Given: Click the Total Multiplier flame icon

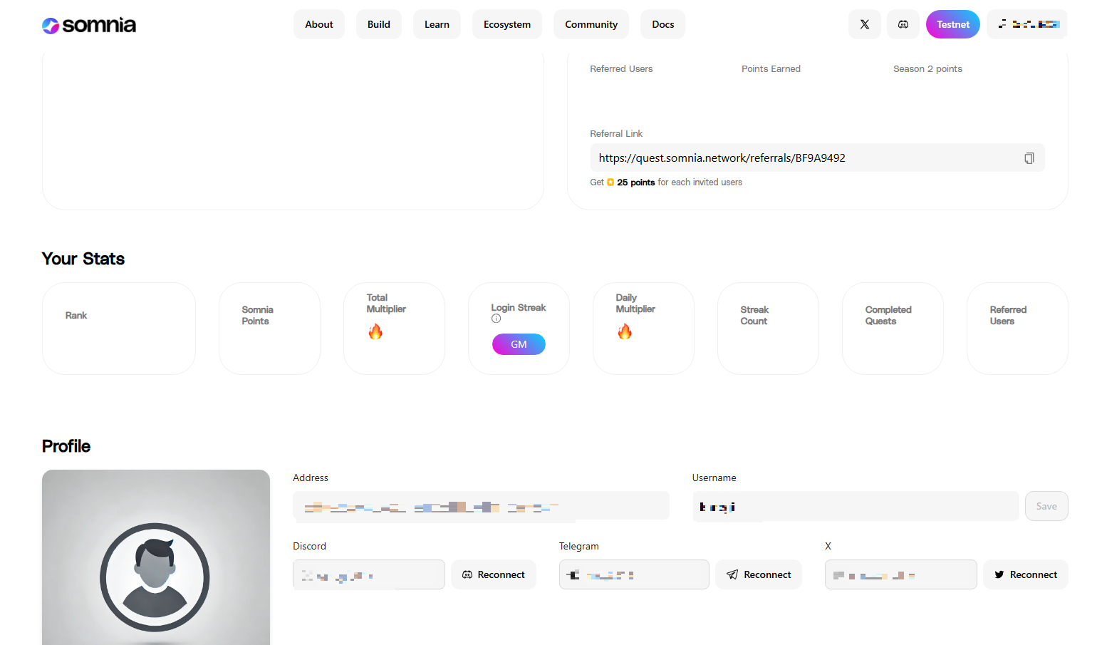Looking at the screenshot, I should tap(375, 331).
